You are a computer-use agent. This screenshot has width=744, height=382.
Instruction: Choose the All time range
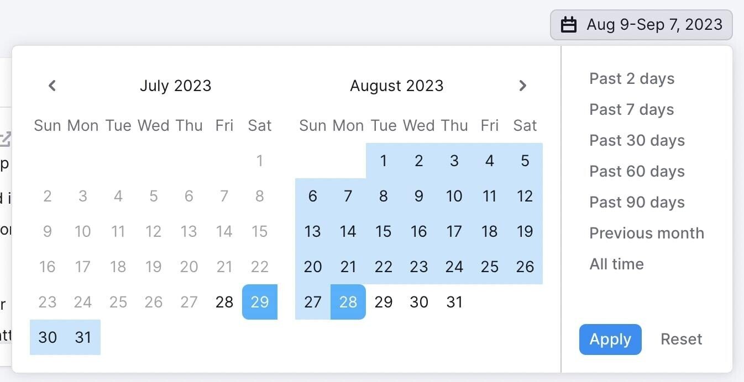click(x=616, y=264)
